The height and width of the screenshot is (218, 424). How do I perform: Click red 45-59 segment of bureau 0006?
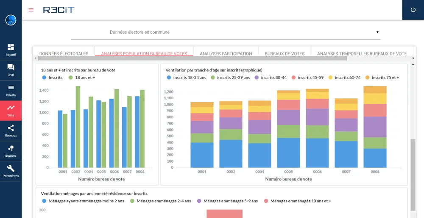point(317,104)
